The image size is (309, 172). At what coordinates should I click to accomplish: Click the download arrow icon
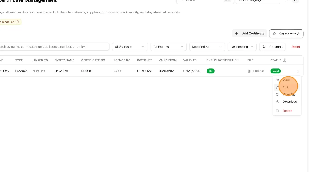pyautogui.click(x=277, y=102)
